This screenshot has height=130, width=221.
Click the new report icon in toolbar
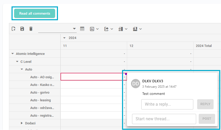[14, 29]
